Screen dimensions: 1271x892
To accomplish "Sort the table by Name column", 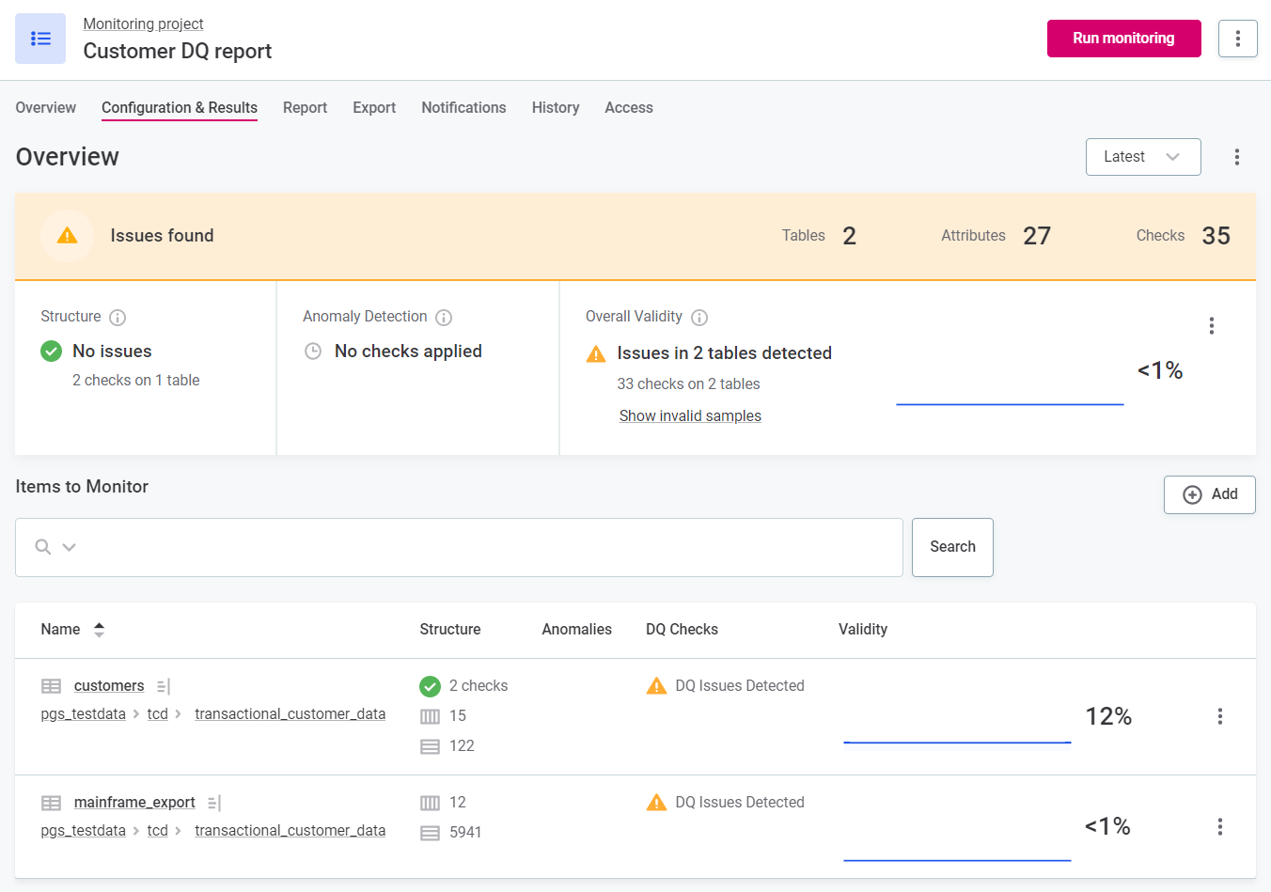I will [99, 630].
